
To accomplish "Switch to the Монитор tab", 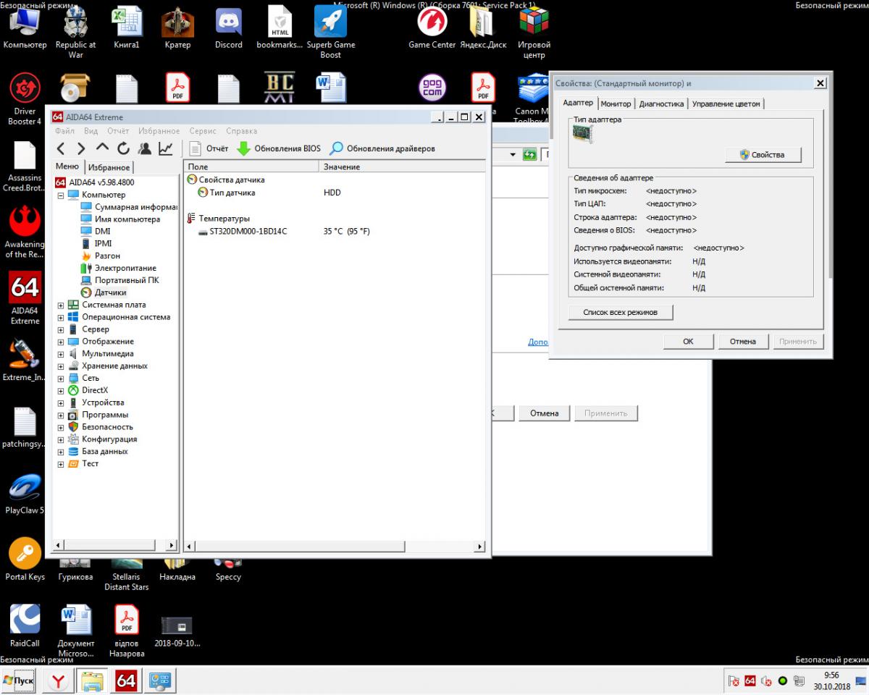I will [616, 104].
